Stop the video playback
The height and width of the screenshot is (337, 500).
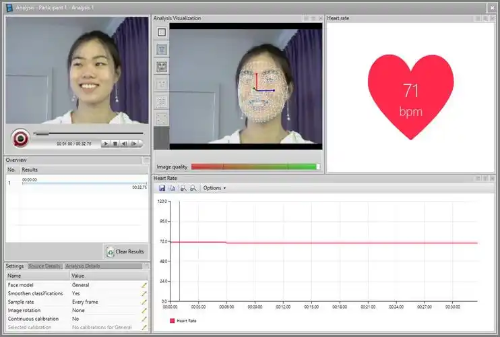click(x=115, y=144)
